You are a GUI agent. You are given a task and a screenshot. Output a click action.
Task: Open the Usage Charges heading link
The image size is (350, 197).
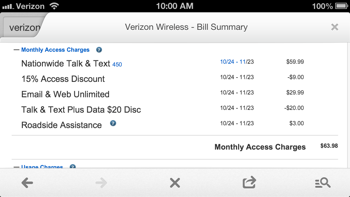42,167
